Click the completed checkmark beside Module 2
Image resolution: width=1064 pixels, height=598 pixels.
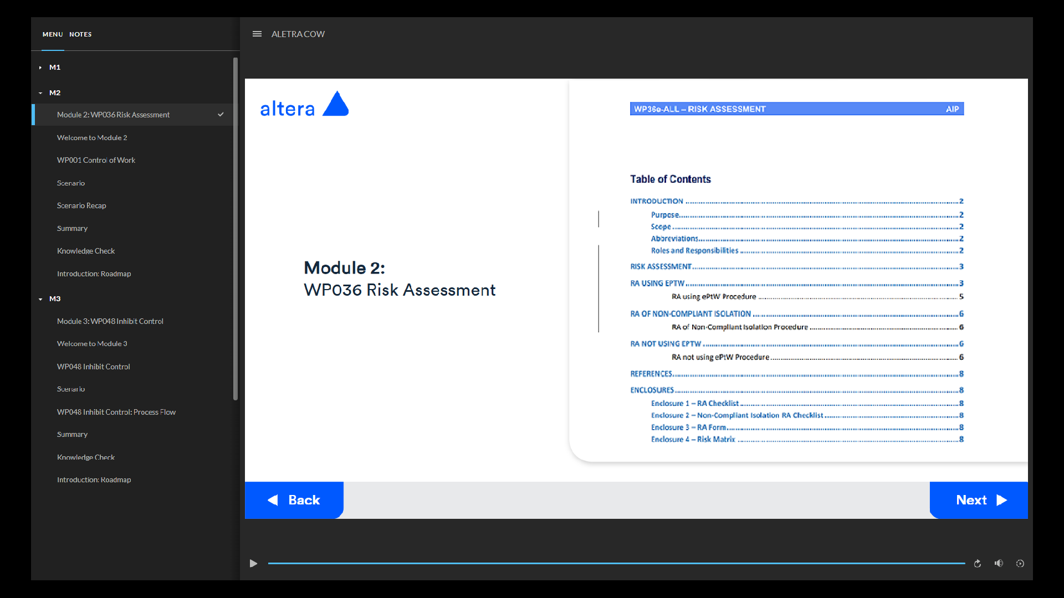pos(221,115)
